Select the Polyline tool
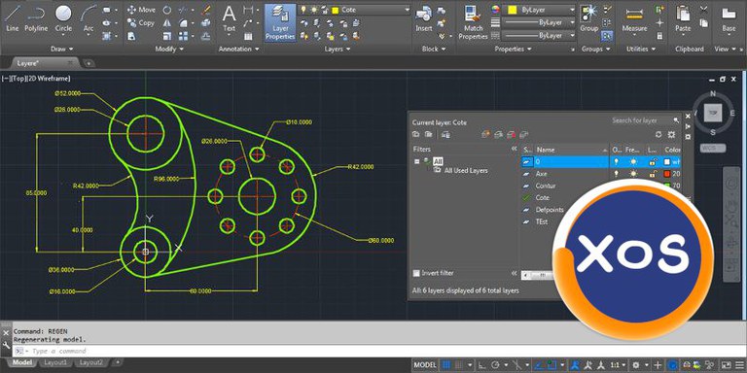 tap(36, 18)
